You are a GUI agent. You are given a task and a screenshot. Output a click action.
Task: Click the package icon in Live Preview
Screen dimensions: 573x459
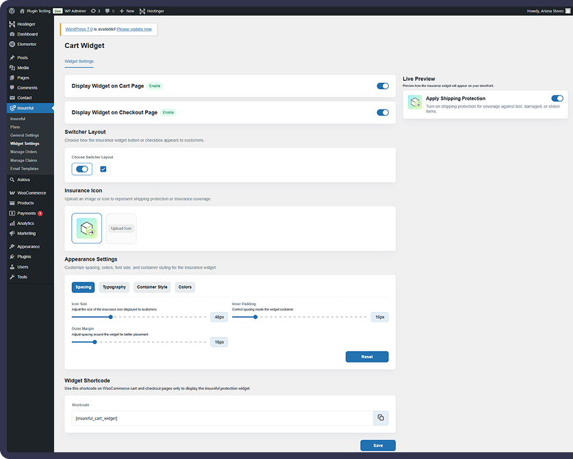click(415, 102)
